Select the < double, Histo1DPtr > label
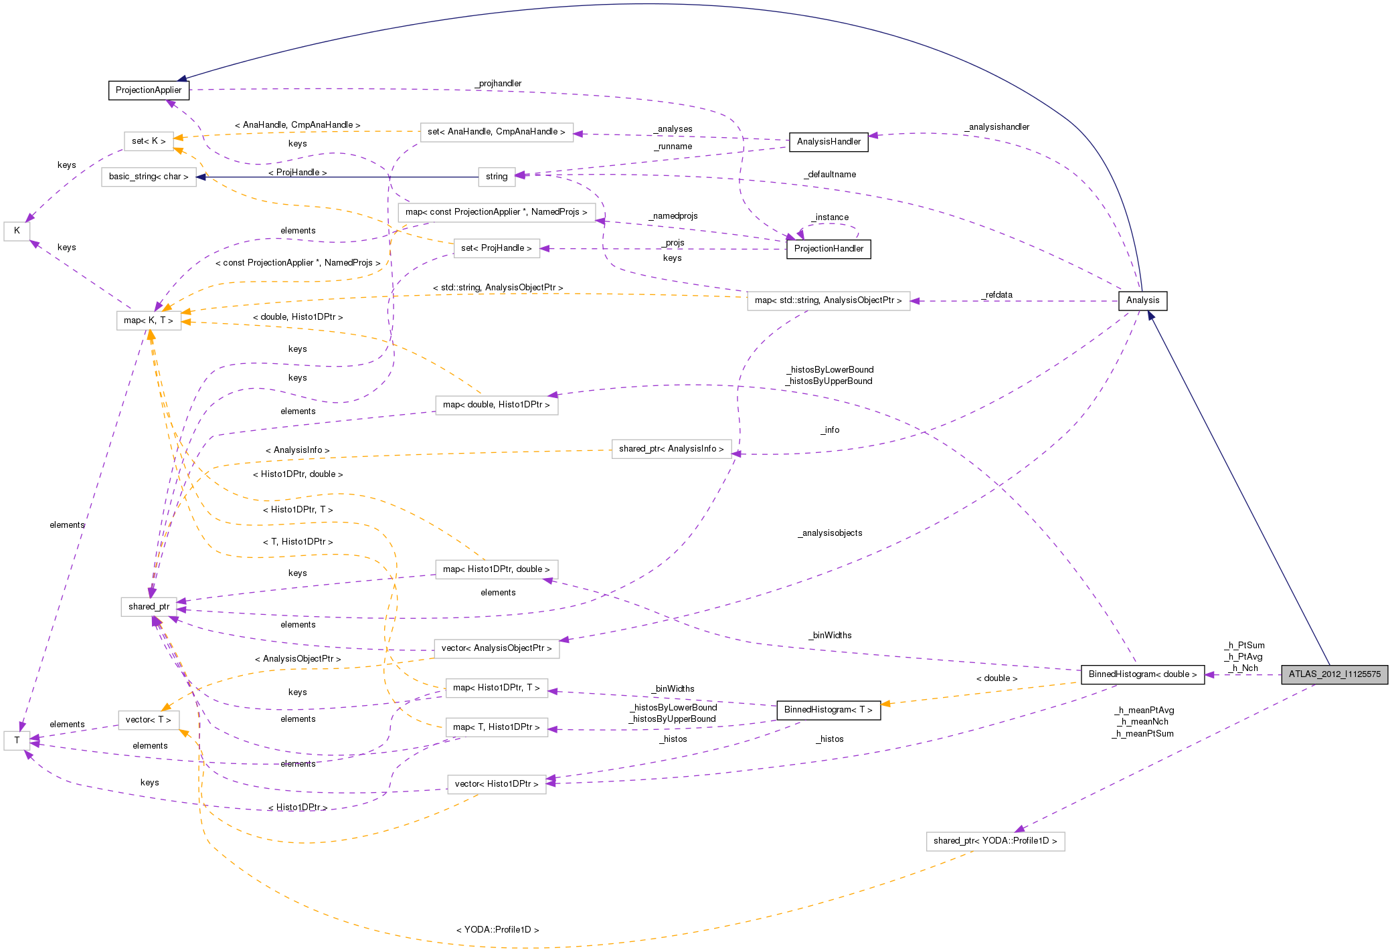Image resolution: width=1392 pixels, height=952 pixels. (298, 317)
